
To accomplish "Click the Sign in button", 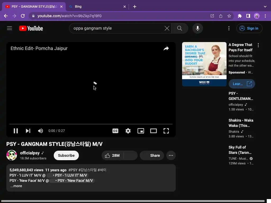I will click(x=249, y=28).
